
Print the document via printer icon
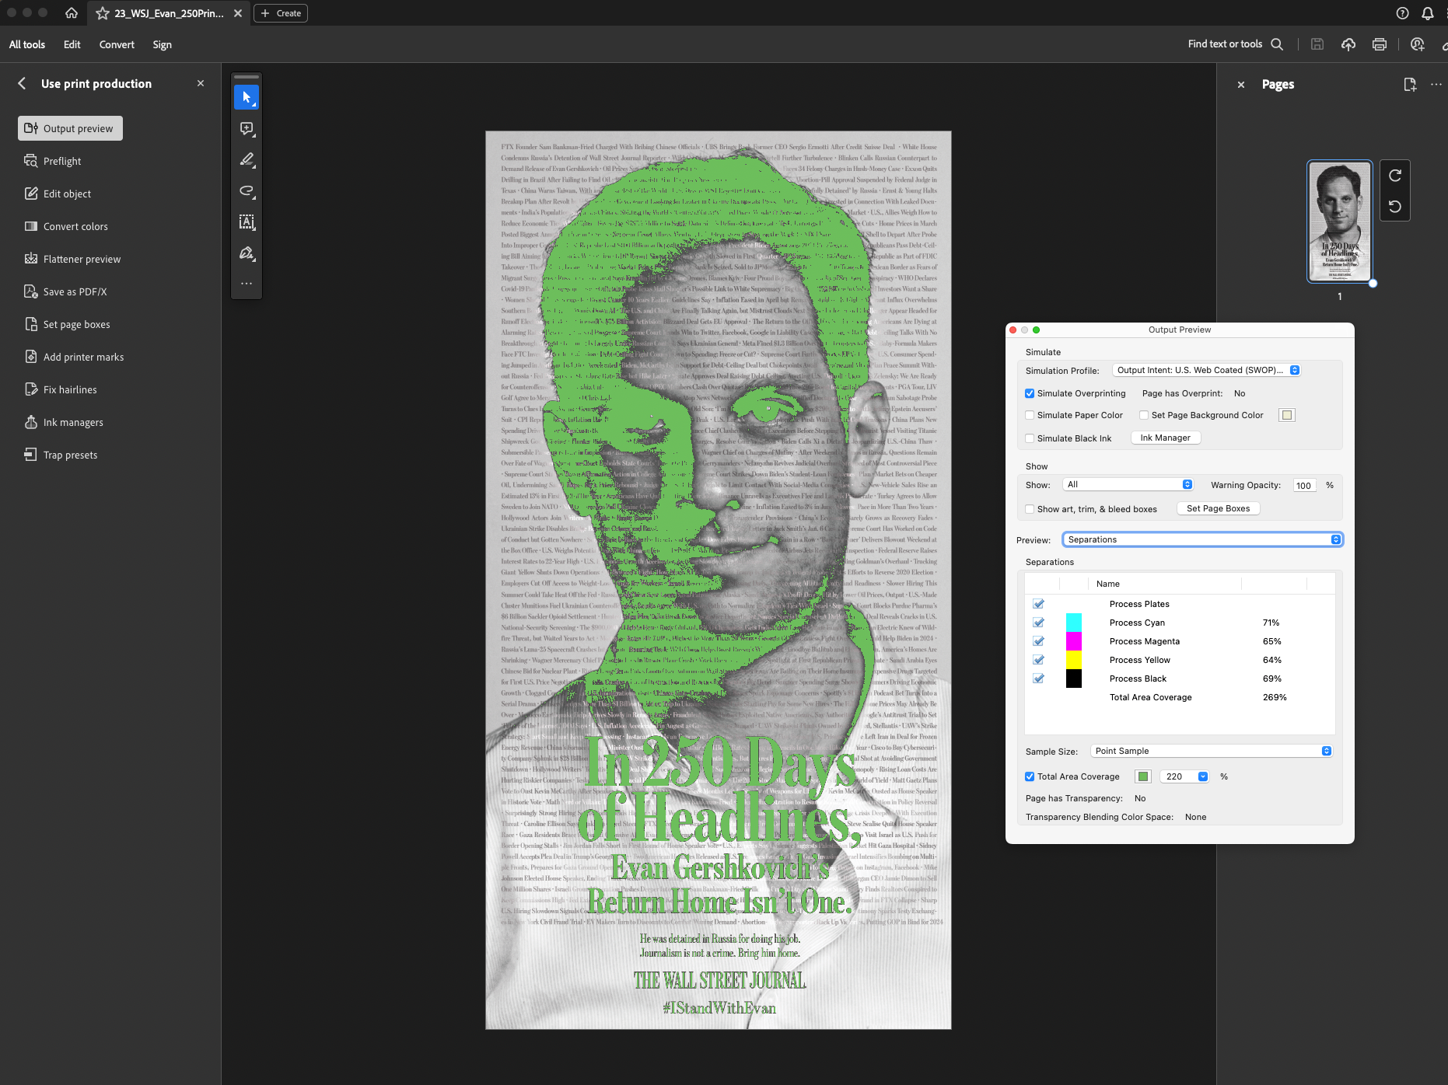tap(1380, 44)
